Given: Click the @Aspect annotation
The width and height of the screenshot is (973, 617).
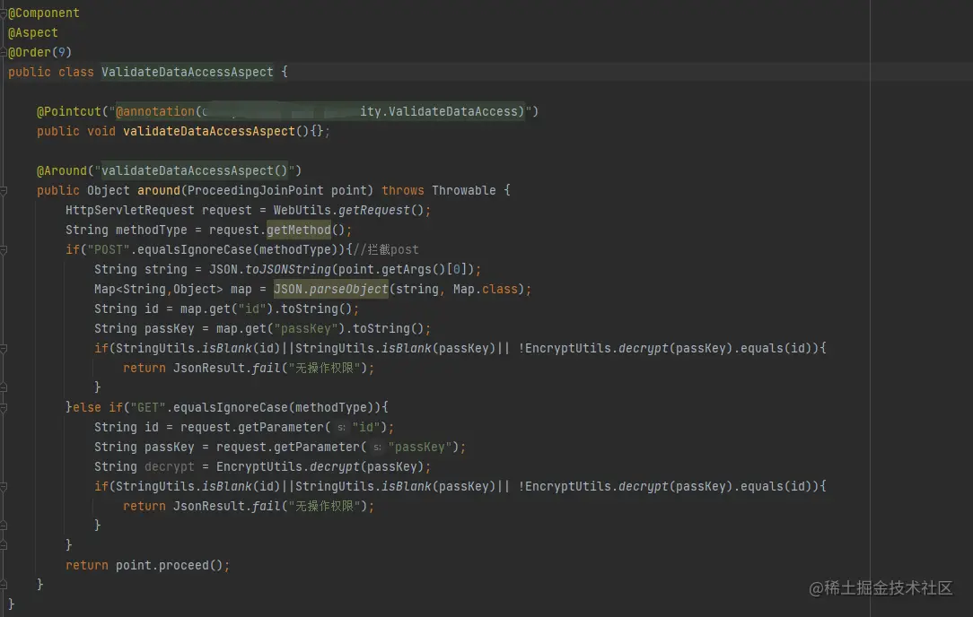Looking at the screenshot, I should point(33,33).
